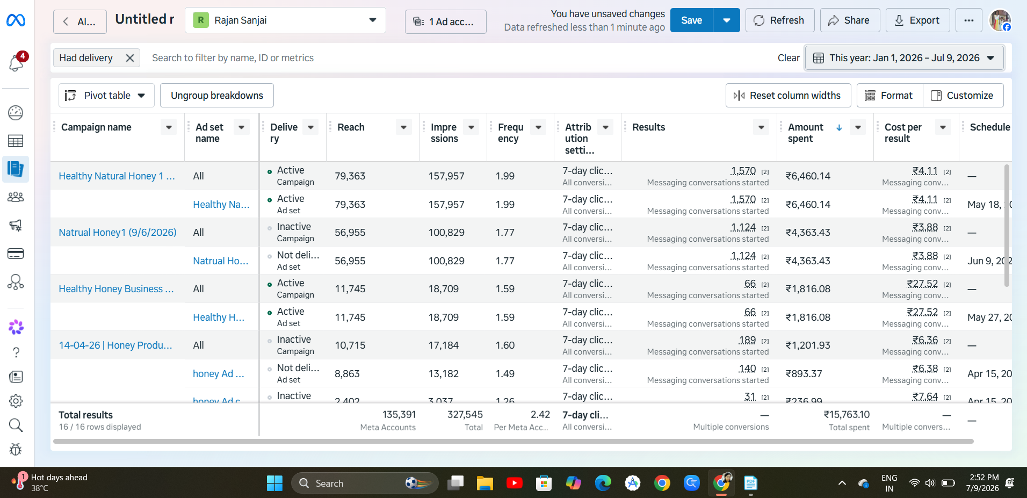Select the ₹15,763.10 total spent value
This screenshot has width=1027, height=498.
[846, 415]
